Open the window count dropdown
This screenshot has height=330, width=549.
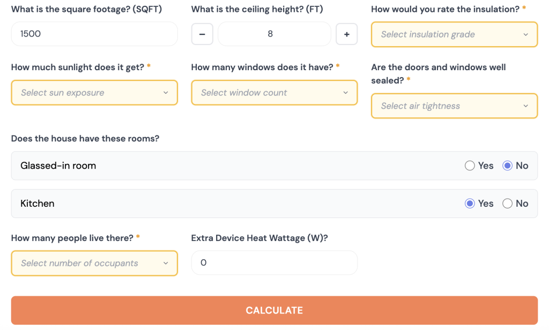point(274,93)
